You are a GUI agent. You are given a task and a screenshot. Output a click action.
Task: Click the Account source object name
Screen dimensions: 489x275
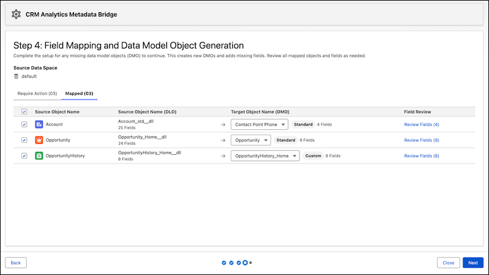tap(54, 124)
